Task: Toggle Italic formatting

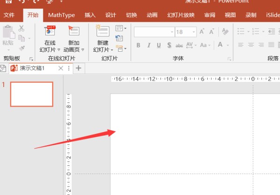Action: pos(148,45)
